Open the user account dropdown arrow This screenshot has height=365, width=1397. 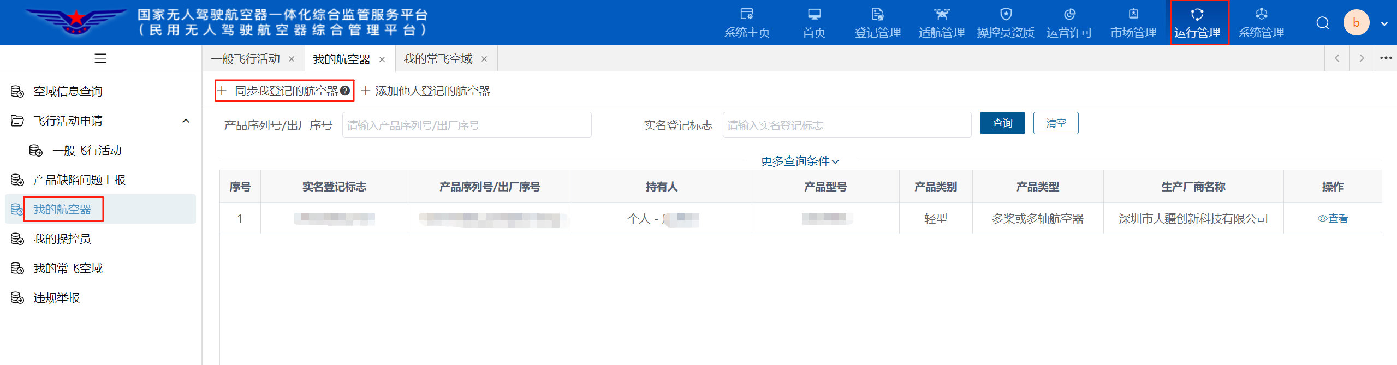(1384, 23)
